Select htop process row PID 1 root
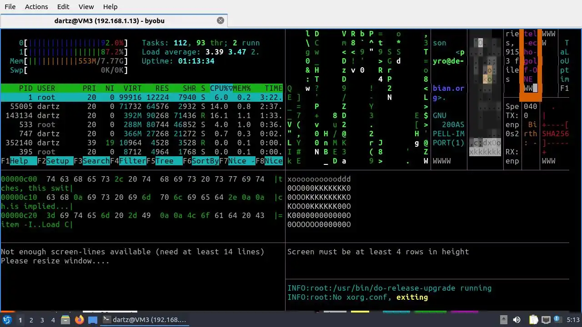Image resolution: width=582 pixels, height=327 pixels. (x=142, y=97)
